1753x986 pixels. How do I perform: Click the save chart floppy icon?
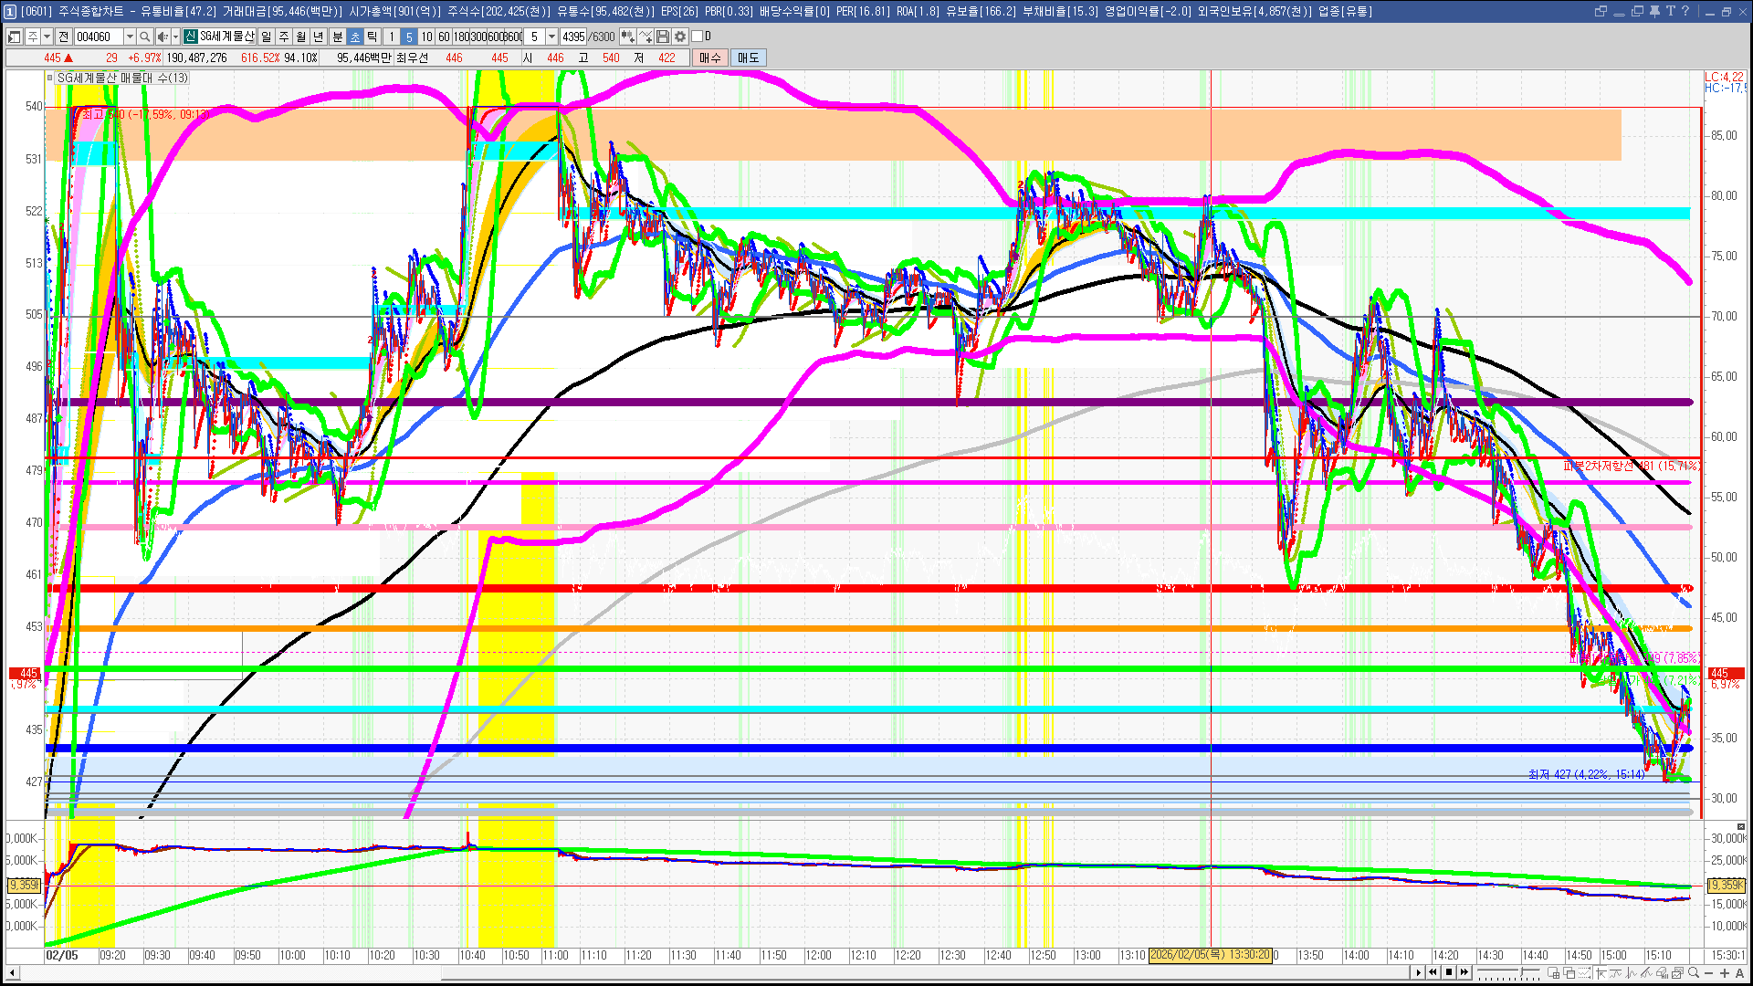[x=663, y=37]
